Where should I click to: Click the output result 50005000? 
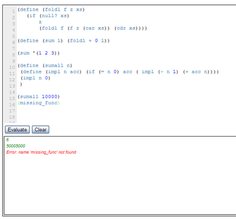(16, 146)
